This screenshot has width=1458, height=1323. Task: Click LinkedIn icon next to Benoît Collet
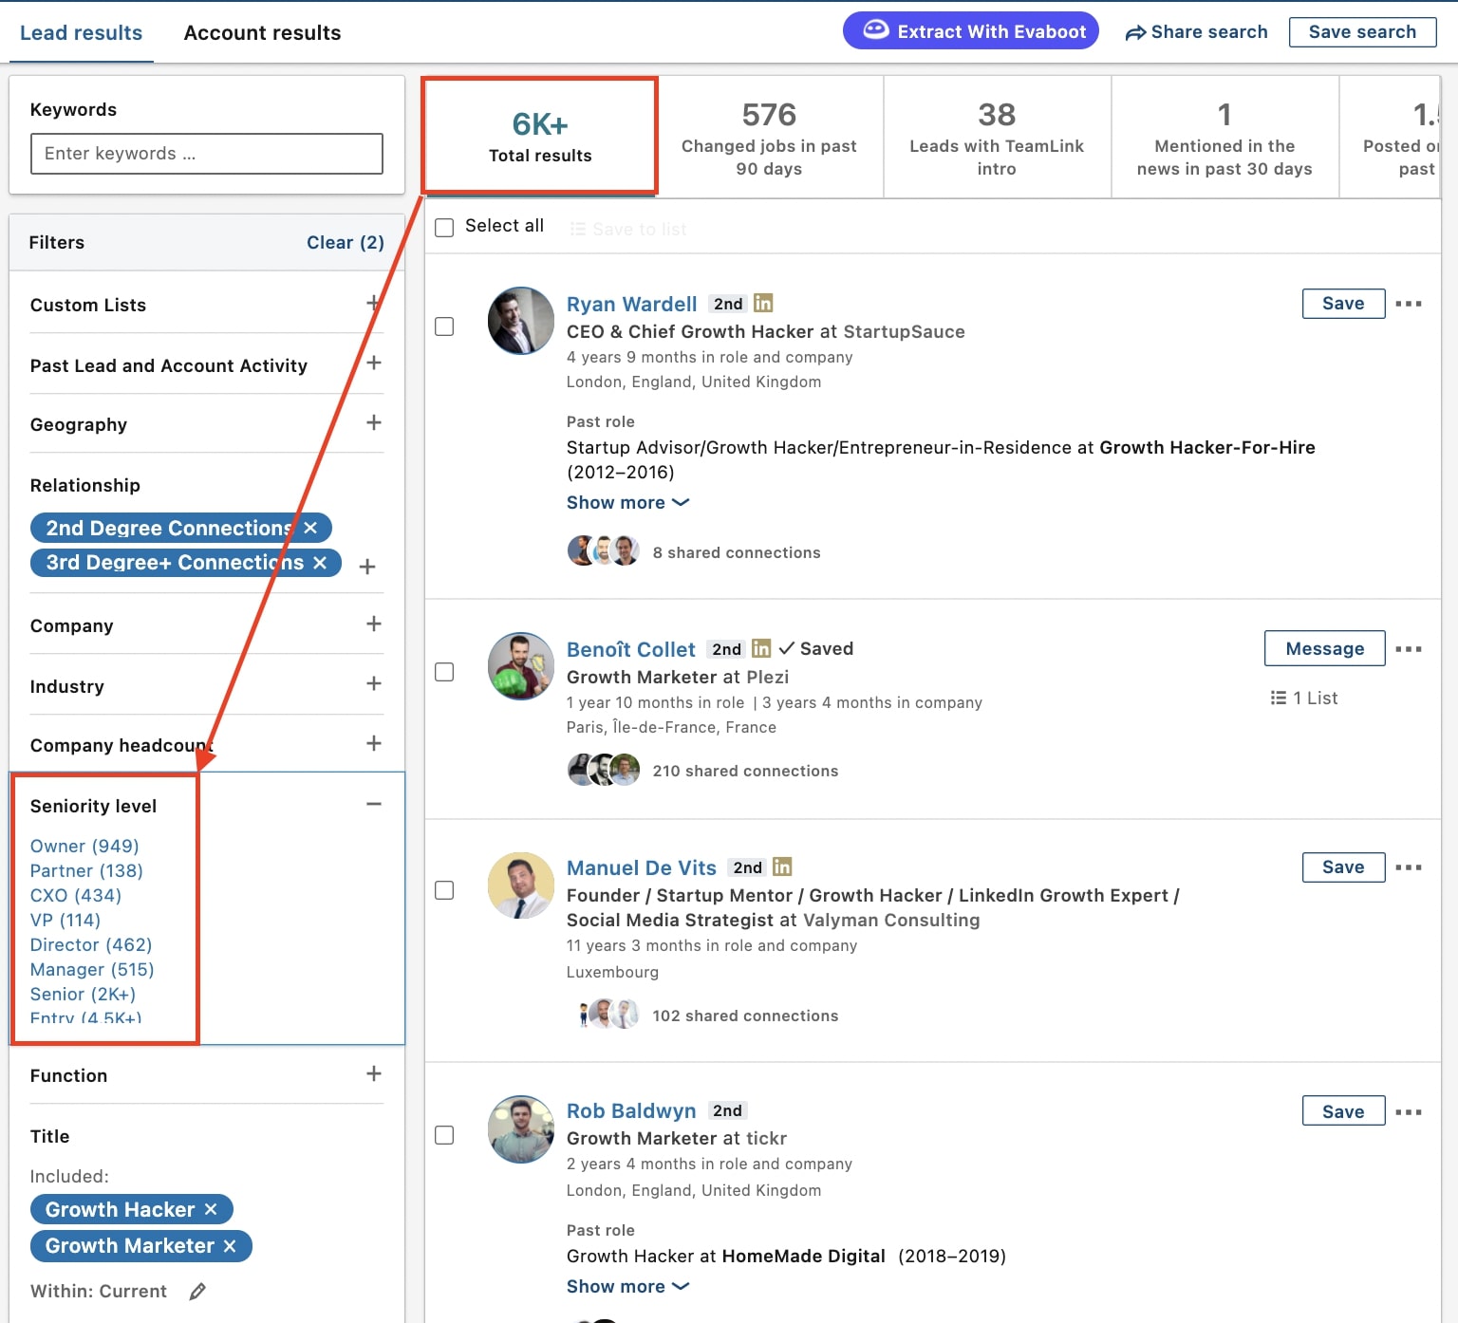click(761, 648)
